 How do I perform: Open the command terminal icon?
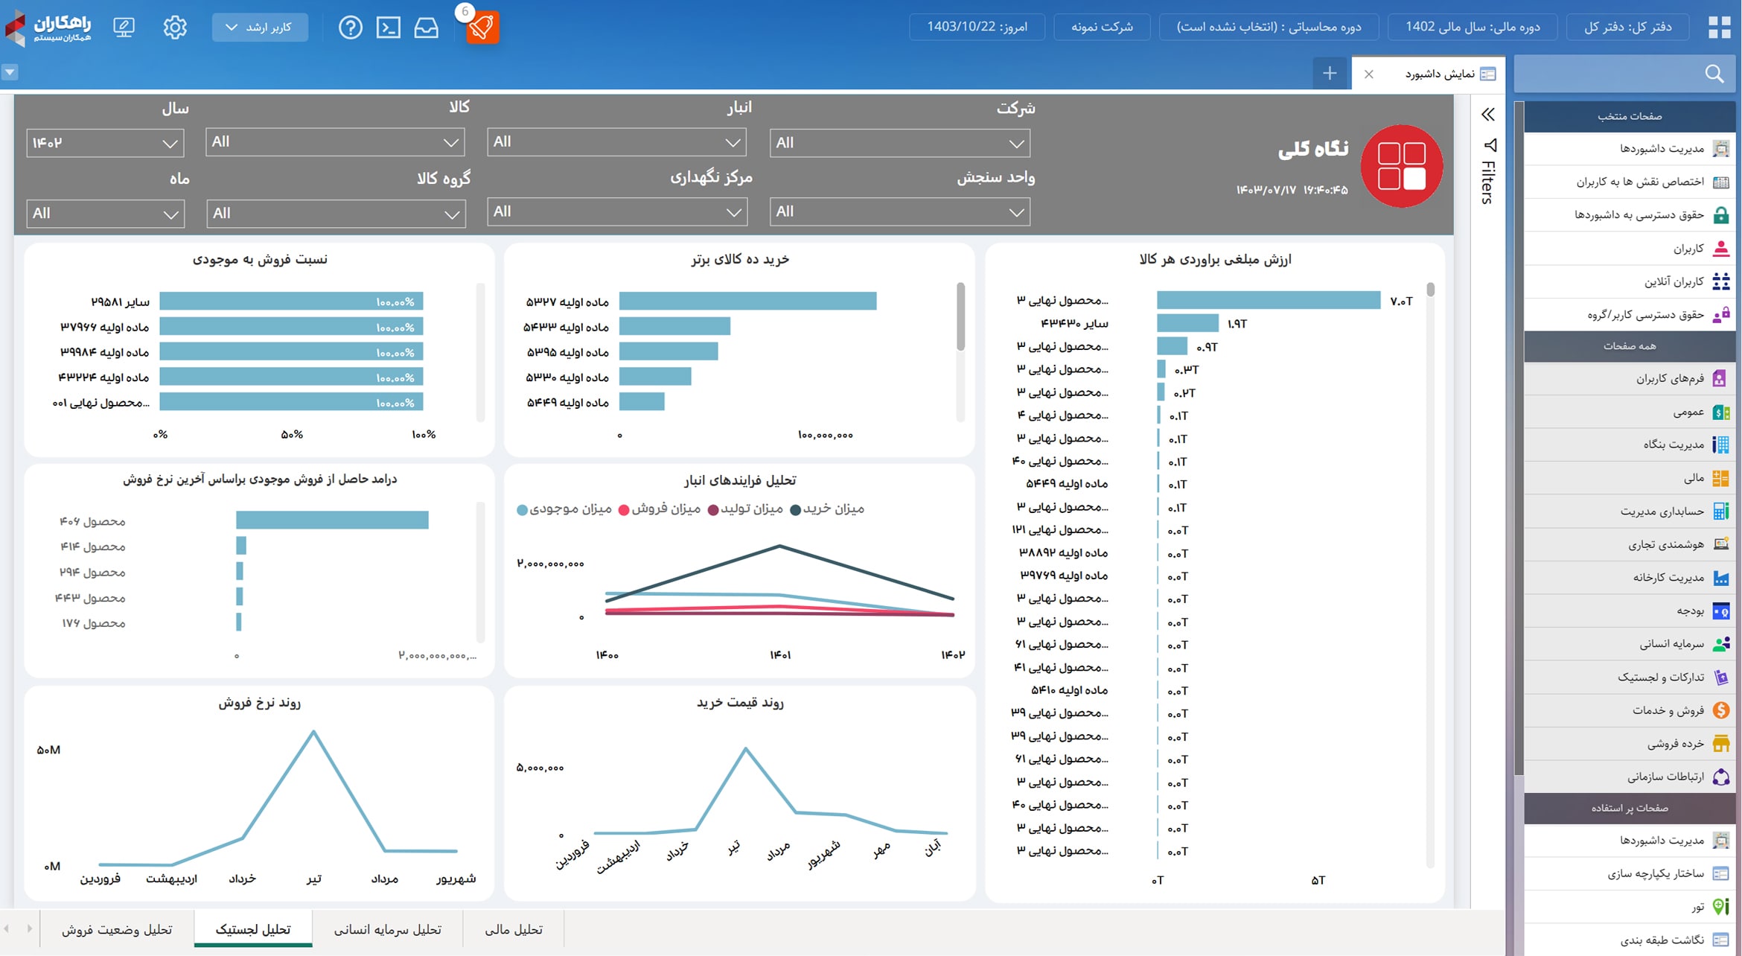tap(388, 28)
